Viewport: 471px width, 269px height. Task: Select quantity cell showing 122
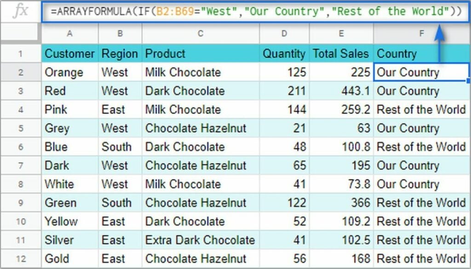284,203
